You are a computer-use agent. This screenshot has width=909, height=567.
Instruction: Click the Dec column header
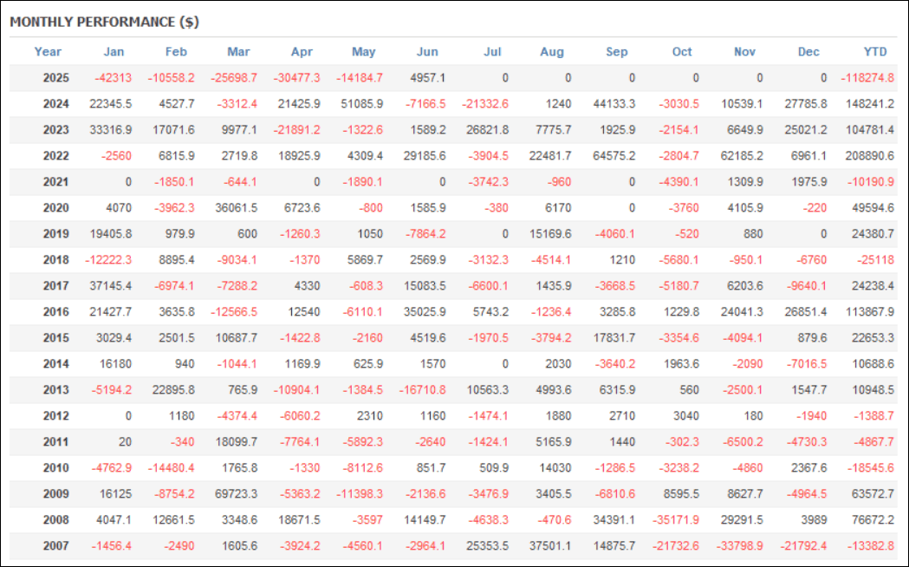[808, 52]
